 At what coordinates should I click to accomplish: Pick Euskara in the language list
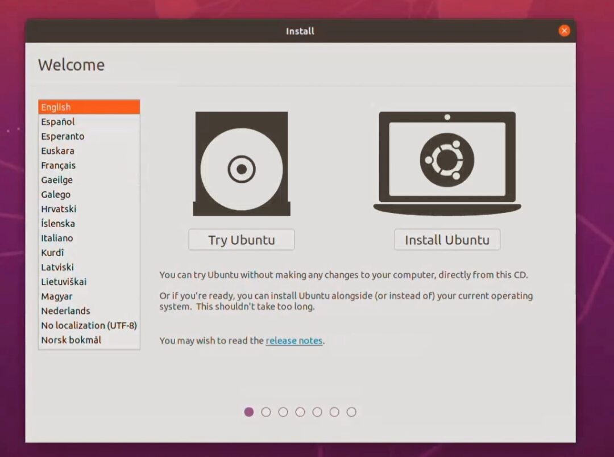(89, 150)
